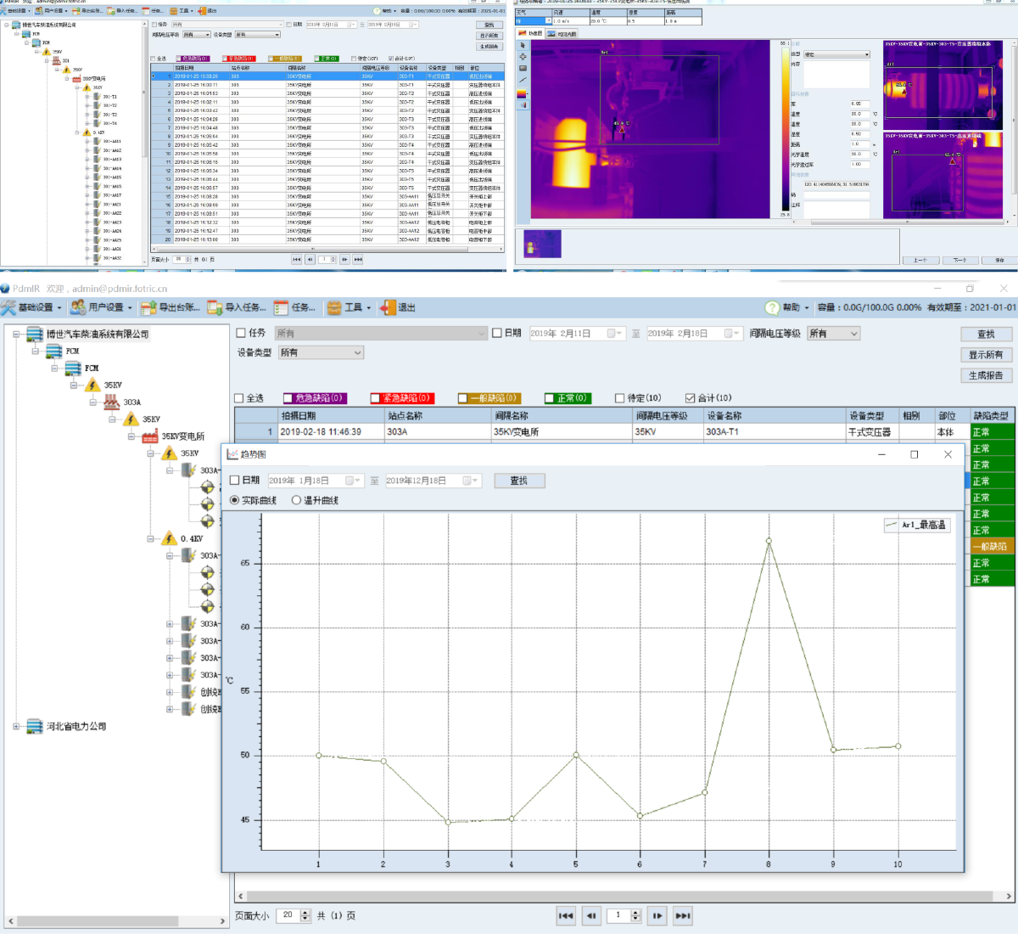Click 下一个 button in thermal viewer
Screen dimensions: 1018x934
(959, 260)
